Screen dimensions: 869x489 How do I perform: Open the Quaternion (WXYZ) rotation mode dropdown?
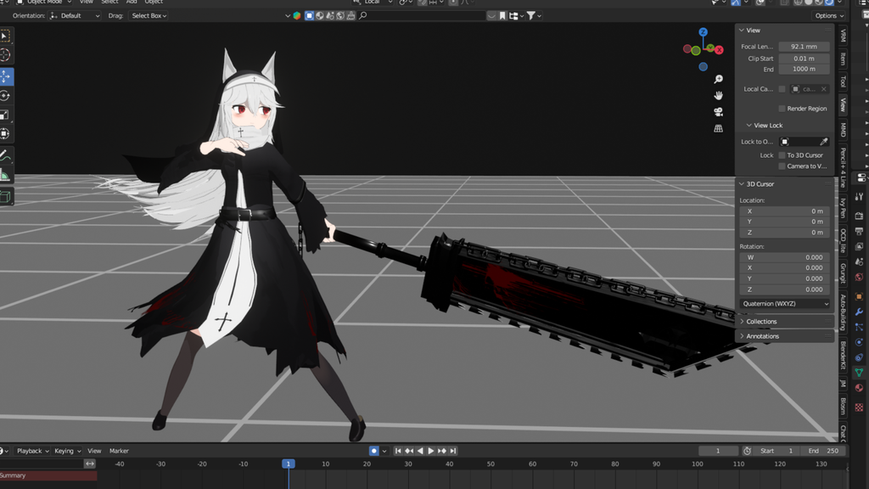785,304
